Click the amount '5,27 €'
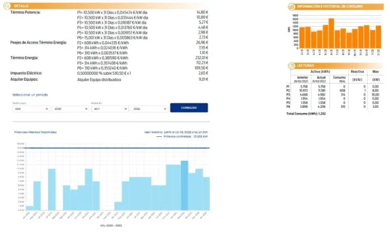 203,22
